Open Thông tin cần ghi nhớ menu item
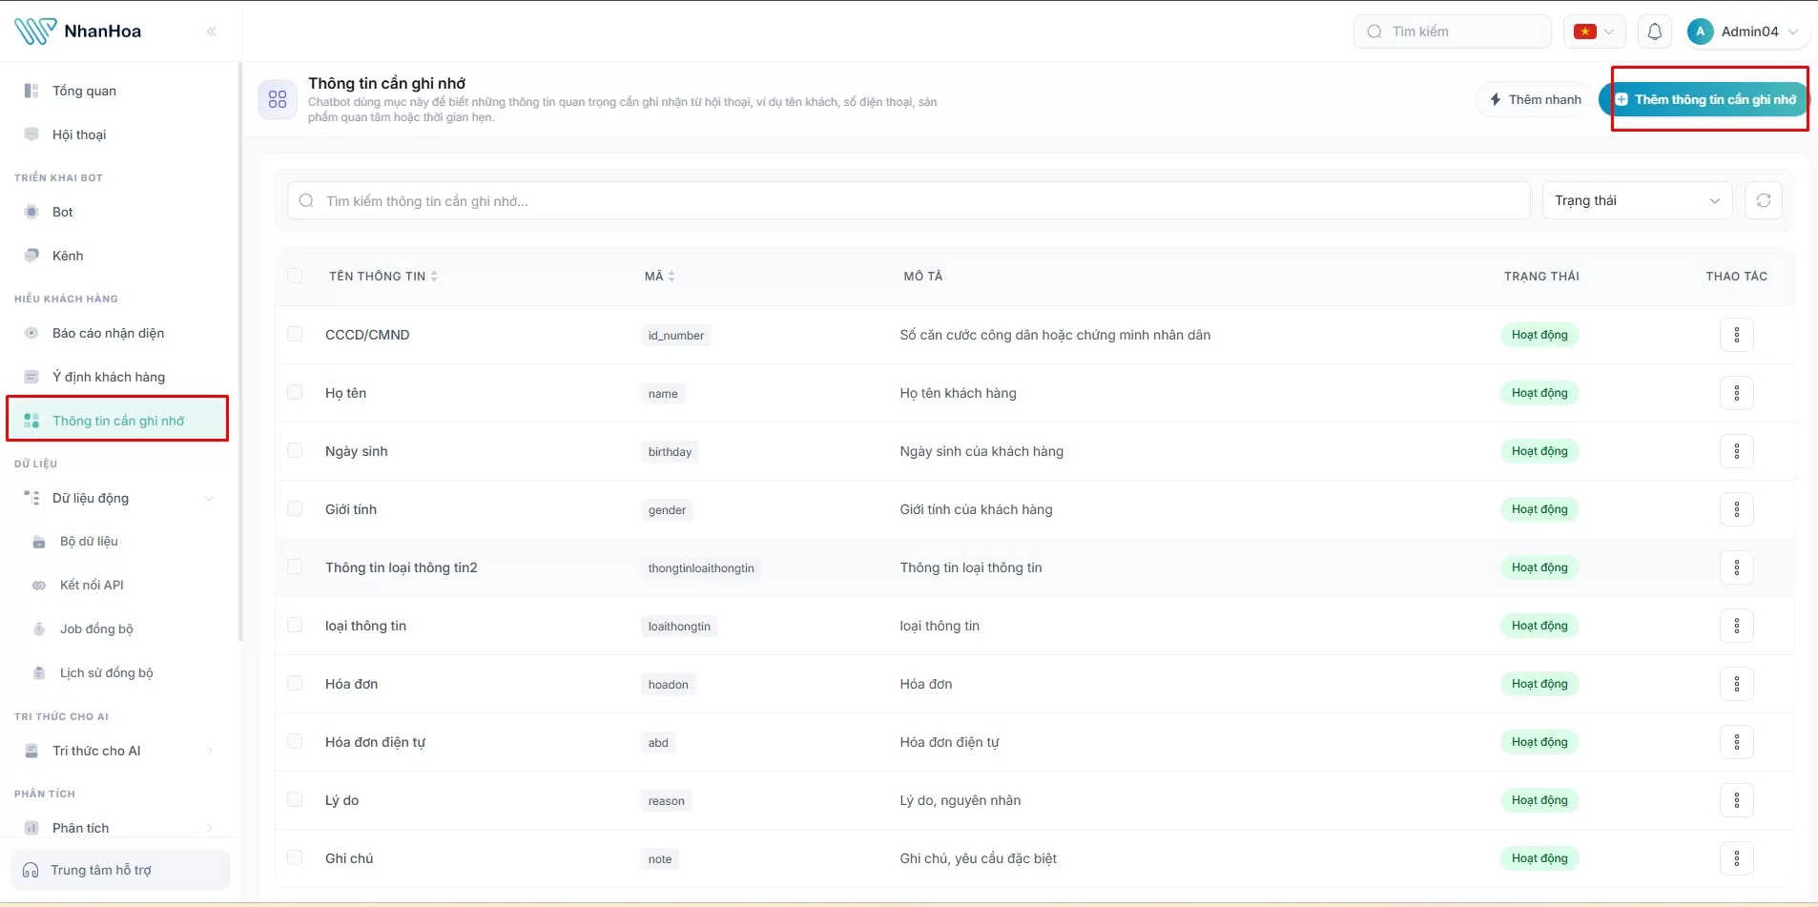The image size is (1818, 907). 117,421
